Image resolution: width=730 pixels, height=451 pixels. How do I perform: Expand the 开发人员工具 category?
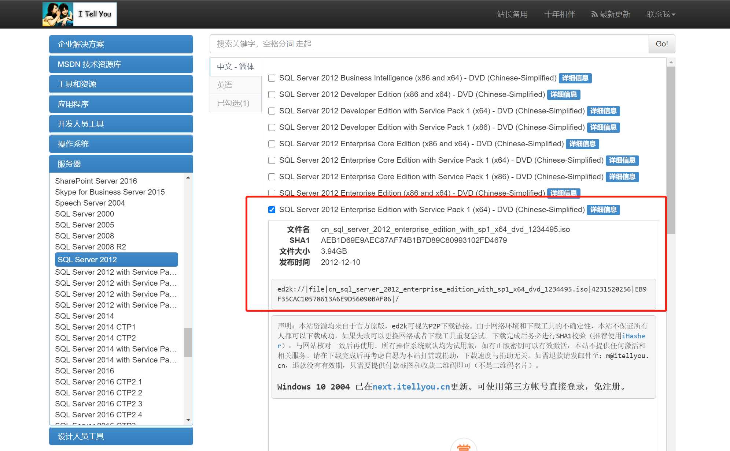(x=121, y=124)
